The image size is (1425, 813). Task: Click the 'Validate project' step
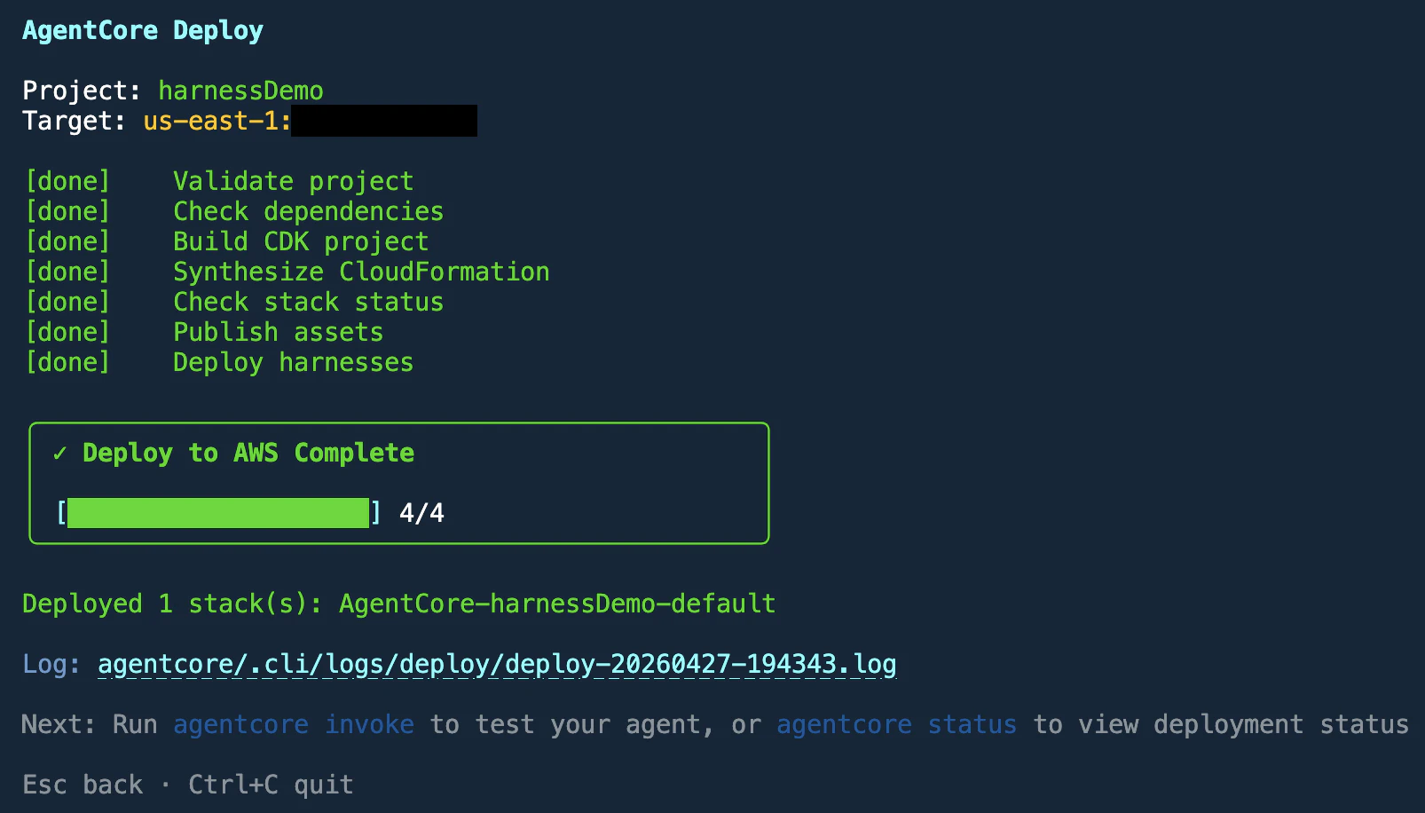[x=294, y=181]
